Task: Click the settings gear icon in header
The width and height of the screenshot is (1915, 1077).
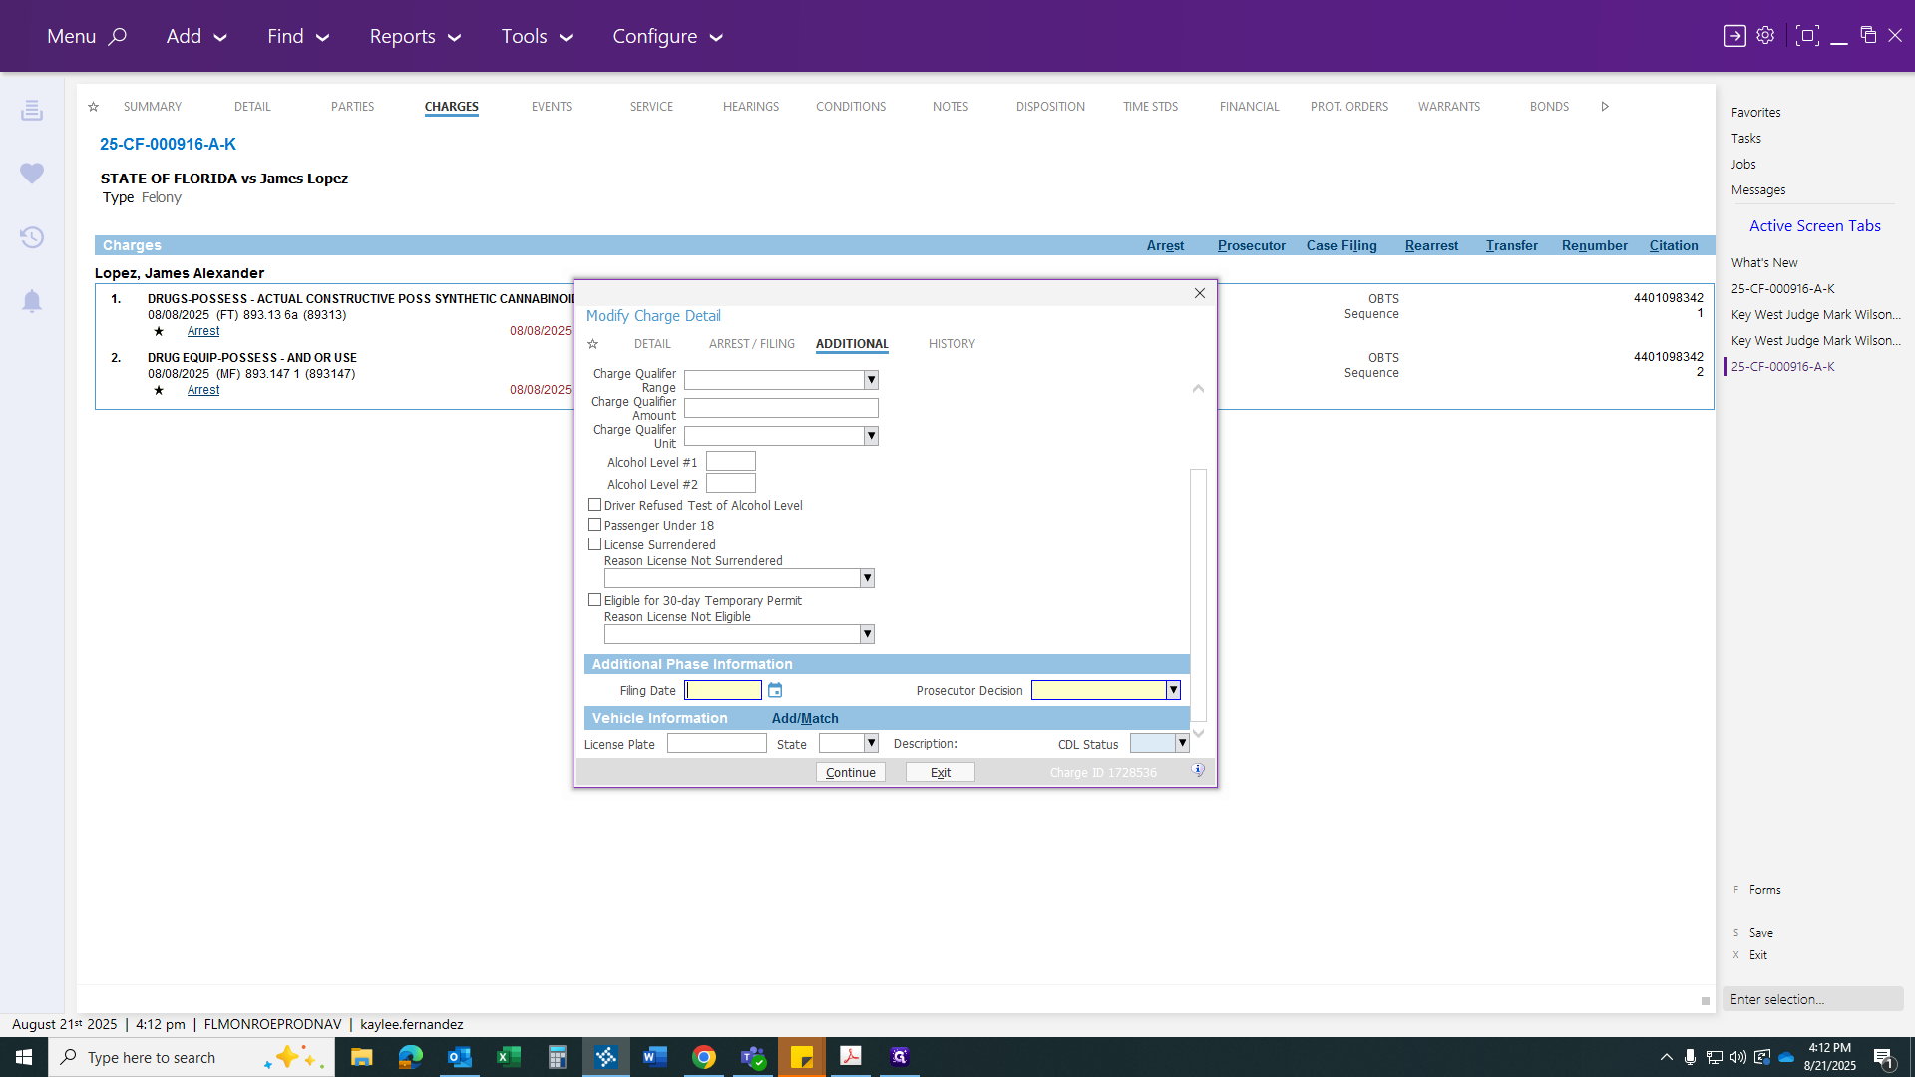Action: tap(1765, 35)
